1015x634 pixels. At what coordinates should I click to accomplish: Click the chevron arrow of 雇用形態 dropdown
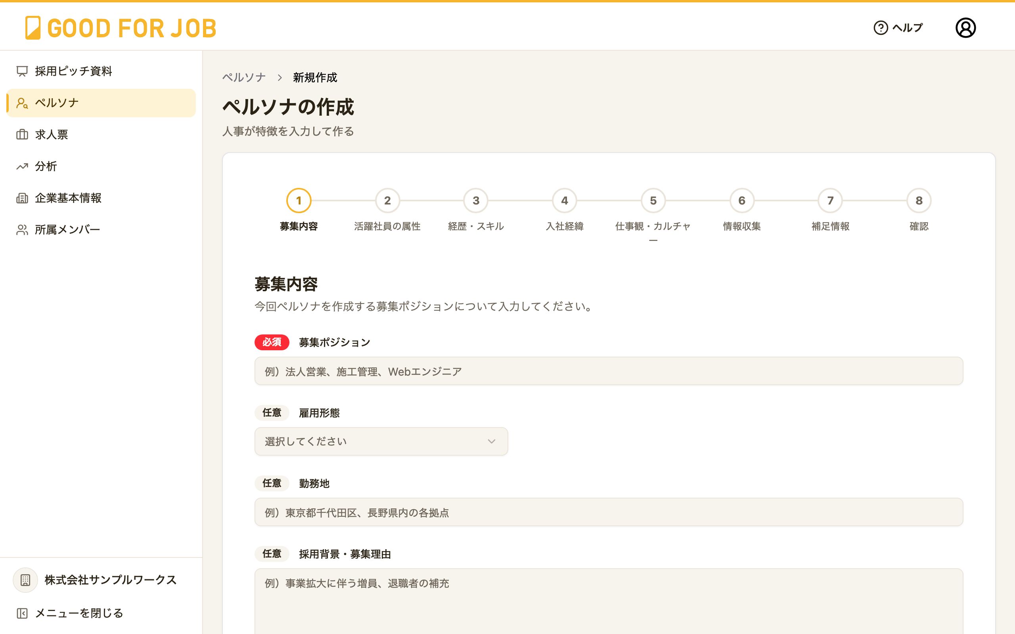point(492,441)
